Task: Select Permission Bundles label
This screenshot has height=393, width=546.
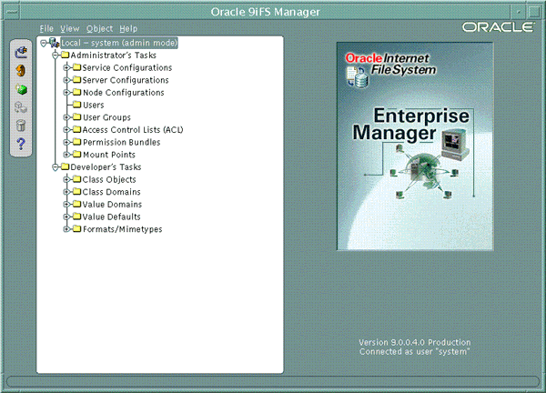Action: 122,142
